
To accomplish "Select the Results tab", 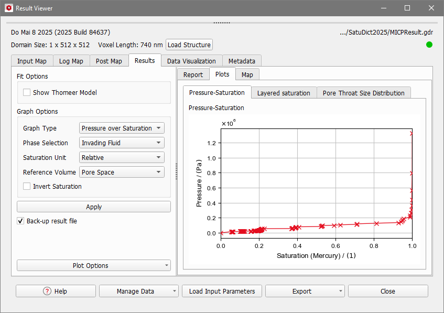I will point(145,60).
